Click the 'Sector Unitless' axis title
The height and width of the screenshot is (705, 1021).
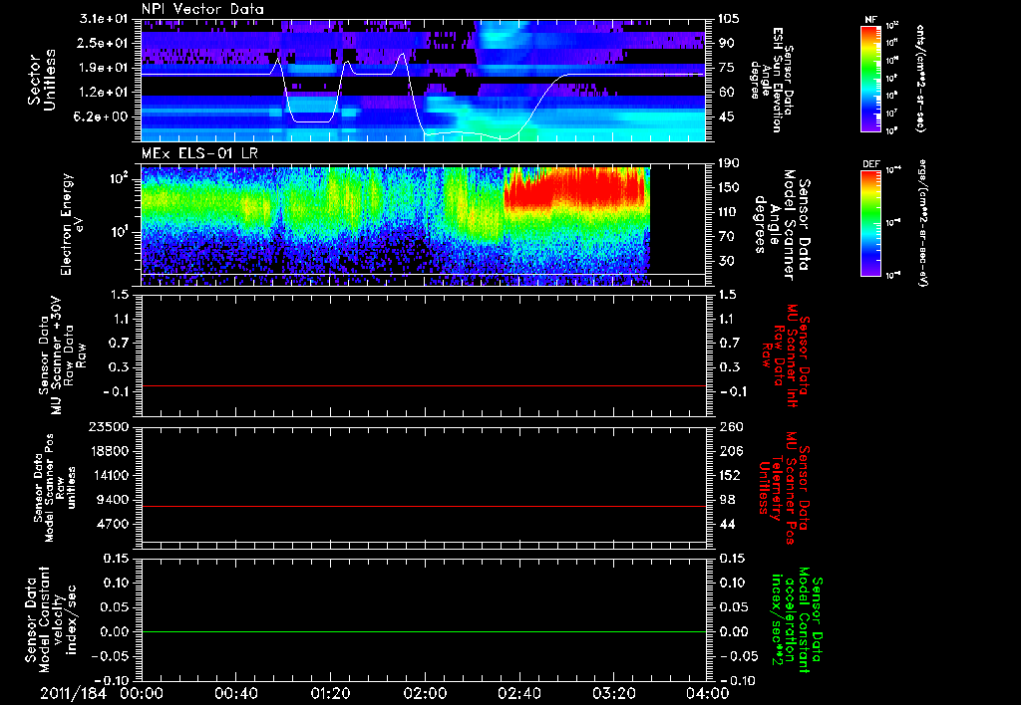click(x=42, y=80)
